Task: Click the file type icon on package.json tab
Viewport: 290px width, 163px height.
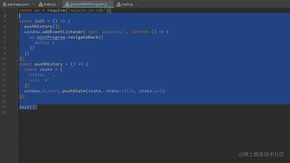Action: [x=5, y=4]
